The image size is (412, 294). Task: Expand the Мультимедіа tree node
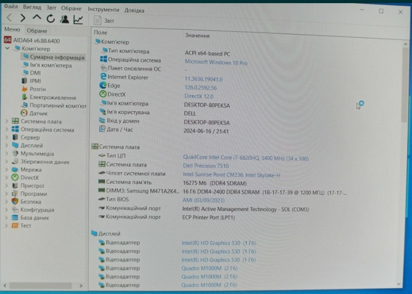[6, 153]
